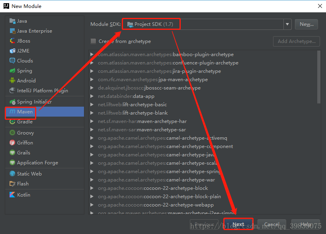Expand jpa-maven-archetype node
This screenshot has width=326, height=234.
92,79
